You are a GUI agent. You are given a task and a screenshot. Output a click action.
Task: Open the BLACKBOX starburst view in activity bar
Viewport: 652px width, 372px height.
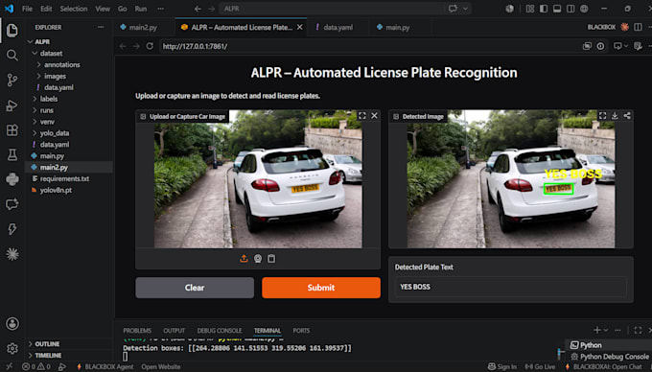(x=12, y=254)
